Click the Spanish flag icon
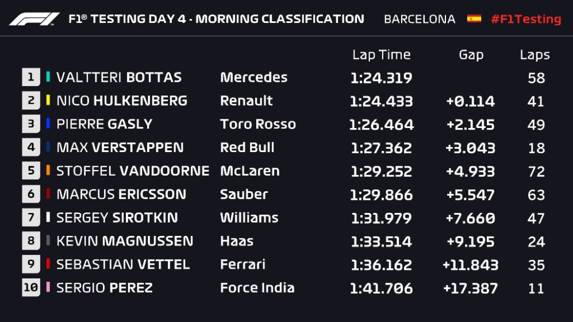Viewport: 573px width, 322px height. click(x=474, y=18)
